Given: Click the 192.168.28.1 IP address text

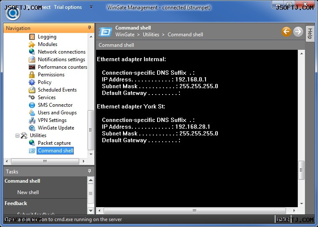Looking at the screenshot, I should tap(192, 127).
